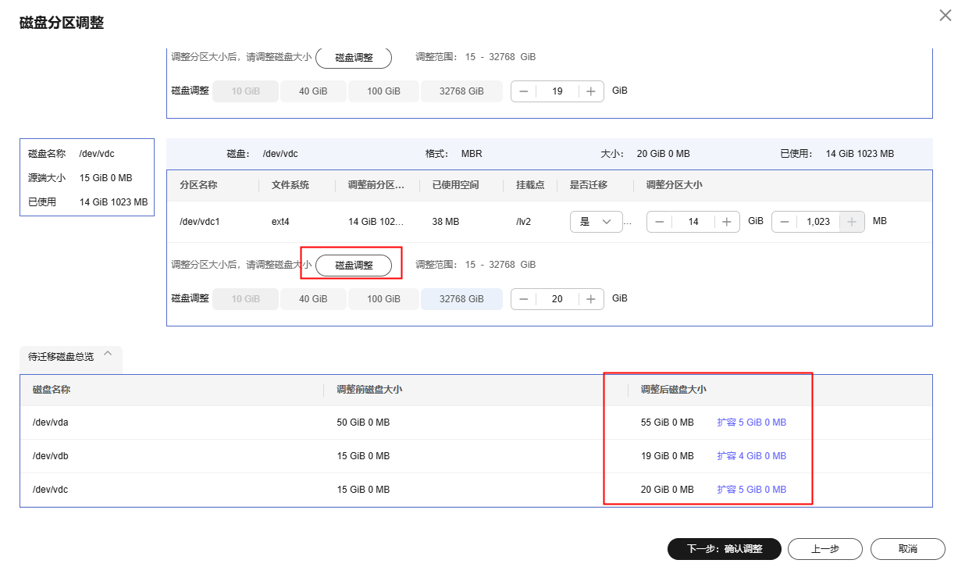Click 50 GiB 0 MB original size cell
958x567 pixels.
click(x=363, y=423)
